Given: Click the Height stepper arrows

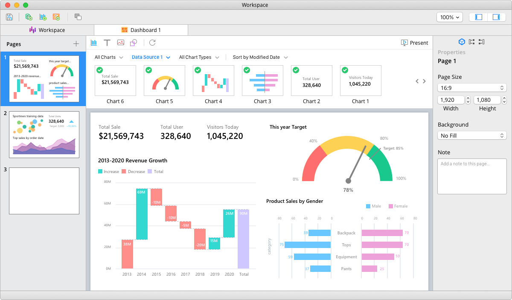Looking at the screenshot, I should (504, 100).
